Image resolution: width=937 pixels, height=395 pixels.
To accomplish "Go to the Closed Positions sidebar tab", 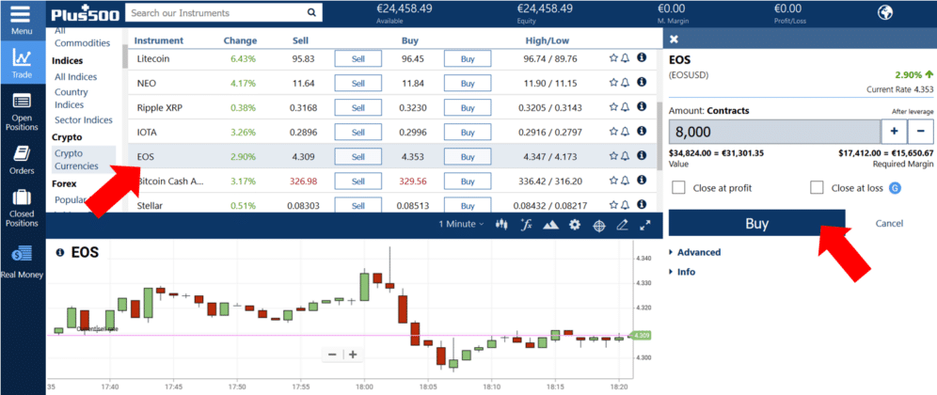I will 22,206.
